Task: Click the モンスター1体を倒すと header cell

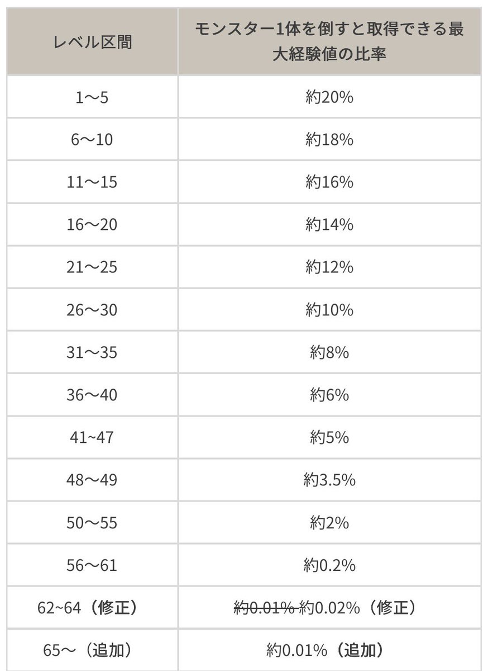Action: [x=329, y=42]
